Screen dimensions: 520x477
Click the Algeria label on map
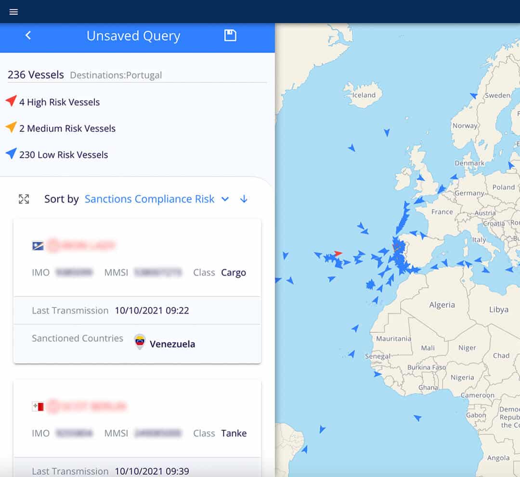pyautogui.click(x=442, y=305)
